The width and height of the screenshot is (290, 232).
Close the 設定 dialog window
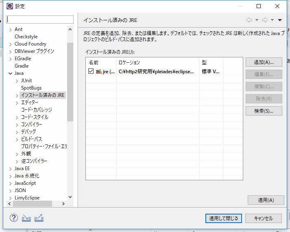(277, 6)
